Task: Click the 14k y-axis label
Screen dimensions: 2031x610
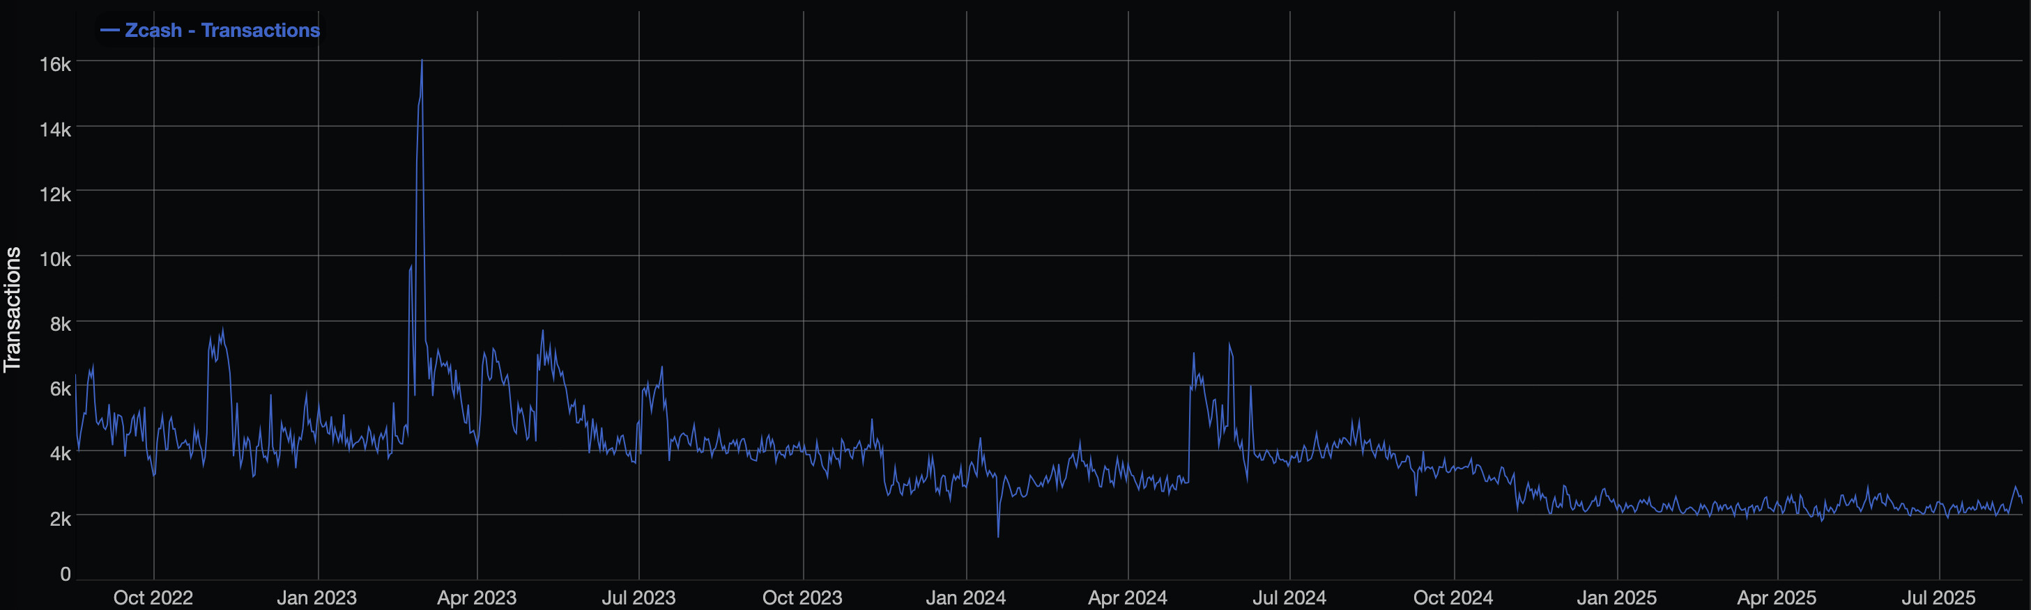Action: point(55,130)
